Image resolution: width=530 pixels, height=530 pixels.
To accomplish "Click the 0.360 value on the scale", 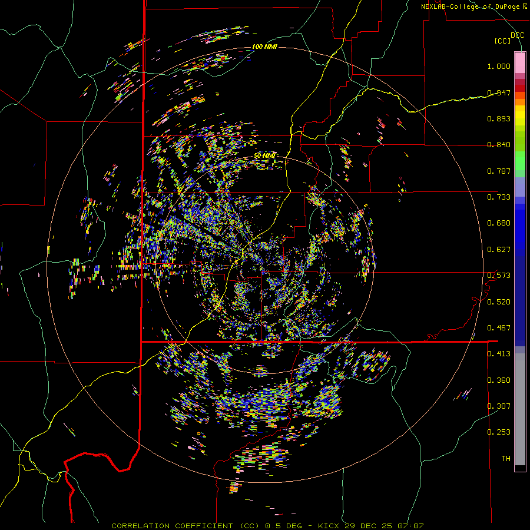I will [499, 380].
